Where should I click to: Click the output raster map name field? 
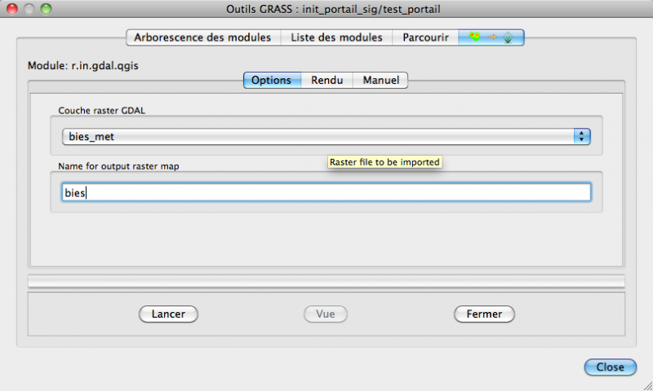tap(326, 192)
